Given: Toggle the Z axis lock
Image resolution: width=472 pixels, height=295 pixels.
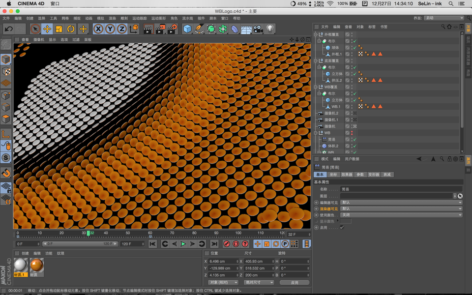Looking at the screenshot, I should 121,29.
